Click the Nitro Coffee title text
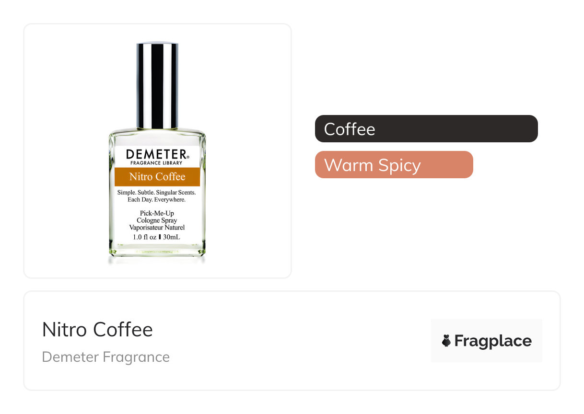This screenshot has width=584, height=414. pos(97,329)
